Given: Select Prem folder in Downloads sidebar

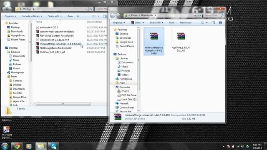Looking at the screenshot, I should [x=122, y=83].
